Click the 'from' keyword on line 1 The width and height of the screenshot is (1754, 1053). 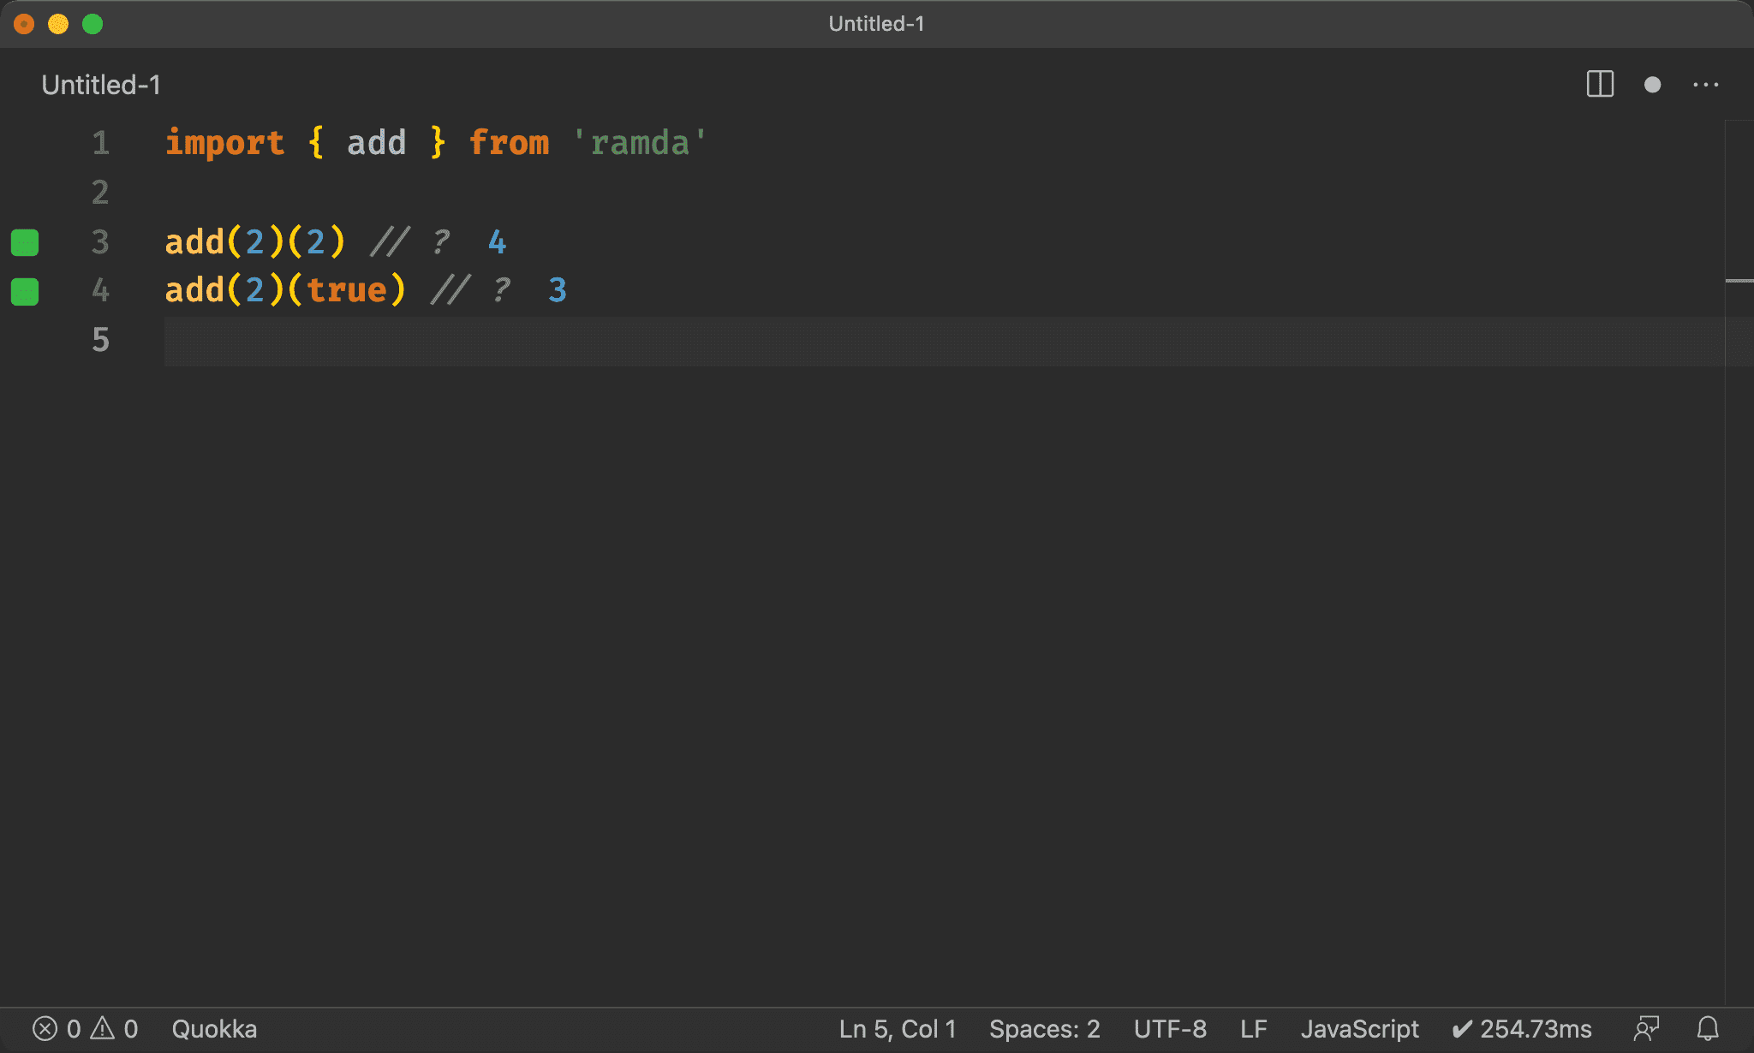pos(509,143)
